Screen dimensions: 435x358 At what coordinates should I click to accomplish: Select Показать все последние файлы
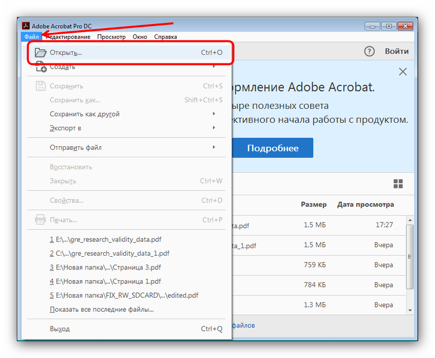101,309
